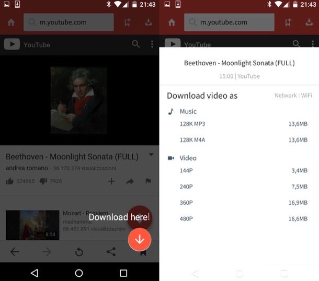Image resolution: width=319 pixels, height=281 pixels.
Task: Click 'Network : WiFi' label
Action: click(293, 95)
